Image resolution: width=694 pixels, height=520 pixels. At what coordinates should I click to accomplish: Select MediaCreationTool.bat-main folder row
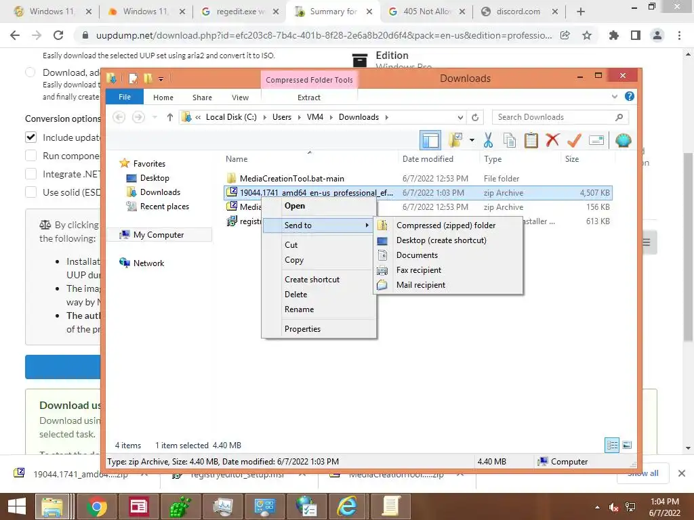418,178
